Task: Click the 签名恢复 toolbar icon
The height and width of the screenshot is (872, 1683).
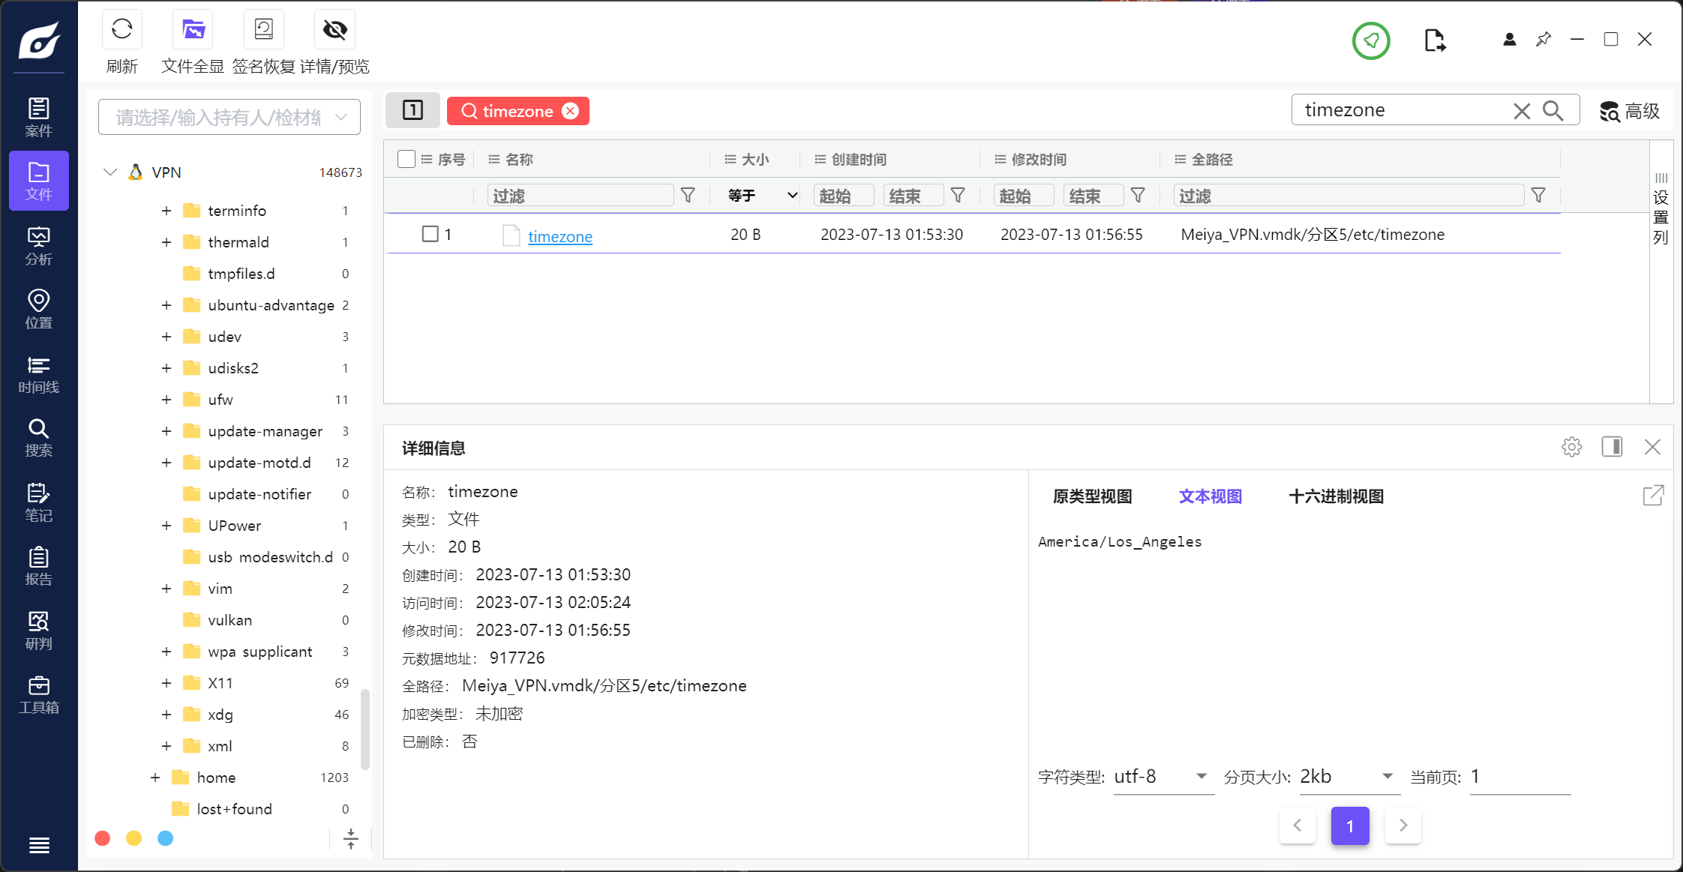Action: 263,30
